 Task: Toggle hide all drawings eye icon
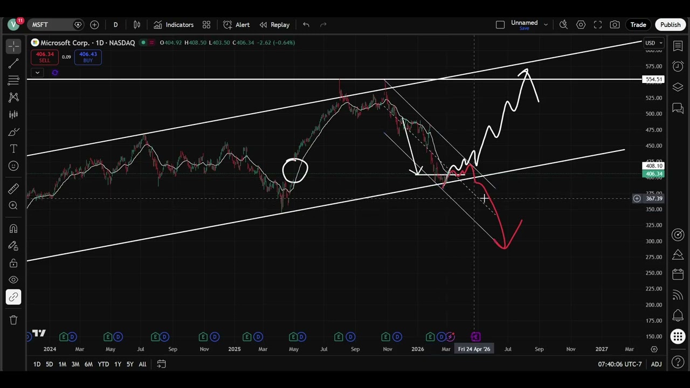tap(13, 280)
